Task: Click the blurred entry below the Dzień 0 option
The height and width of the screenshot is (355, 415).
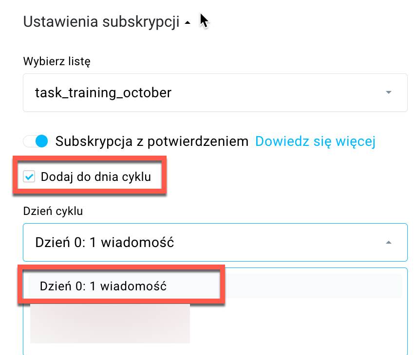Action: [x=110, y=323]
